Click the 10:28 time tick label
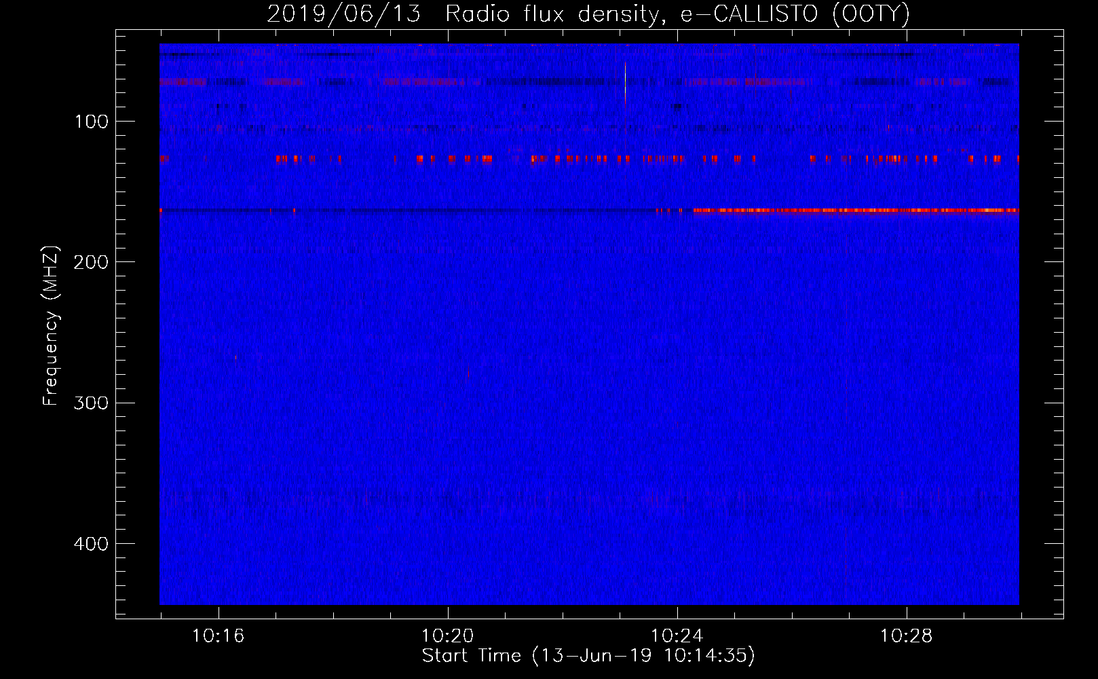 tap(906, 636)
